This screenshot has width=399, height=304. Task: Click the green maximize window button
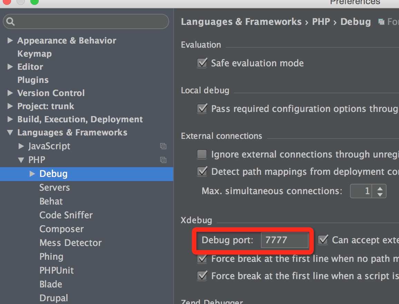click(35, 2)
